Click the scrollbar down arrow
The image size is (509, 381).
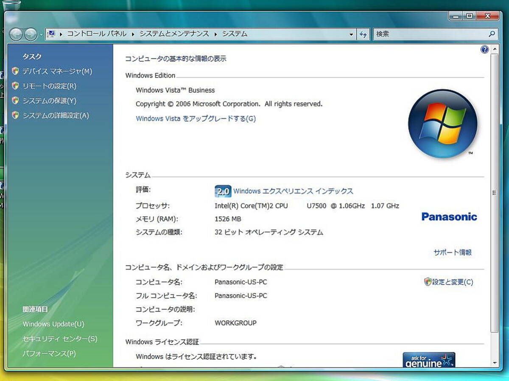click(494, 363)
